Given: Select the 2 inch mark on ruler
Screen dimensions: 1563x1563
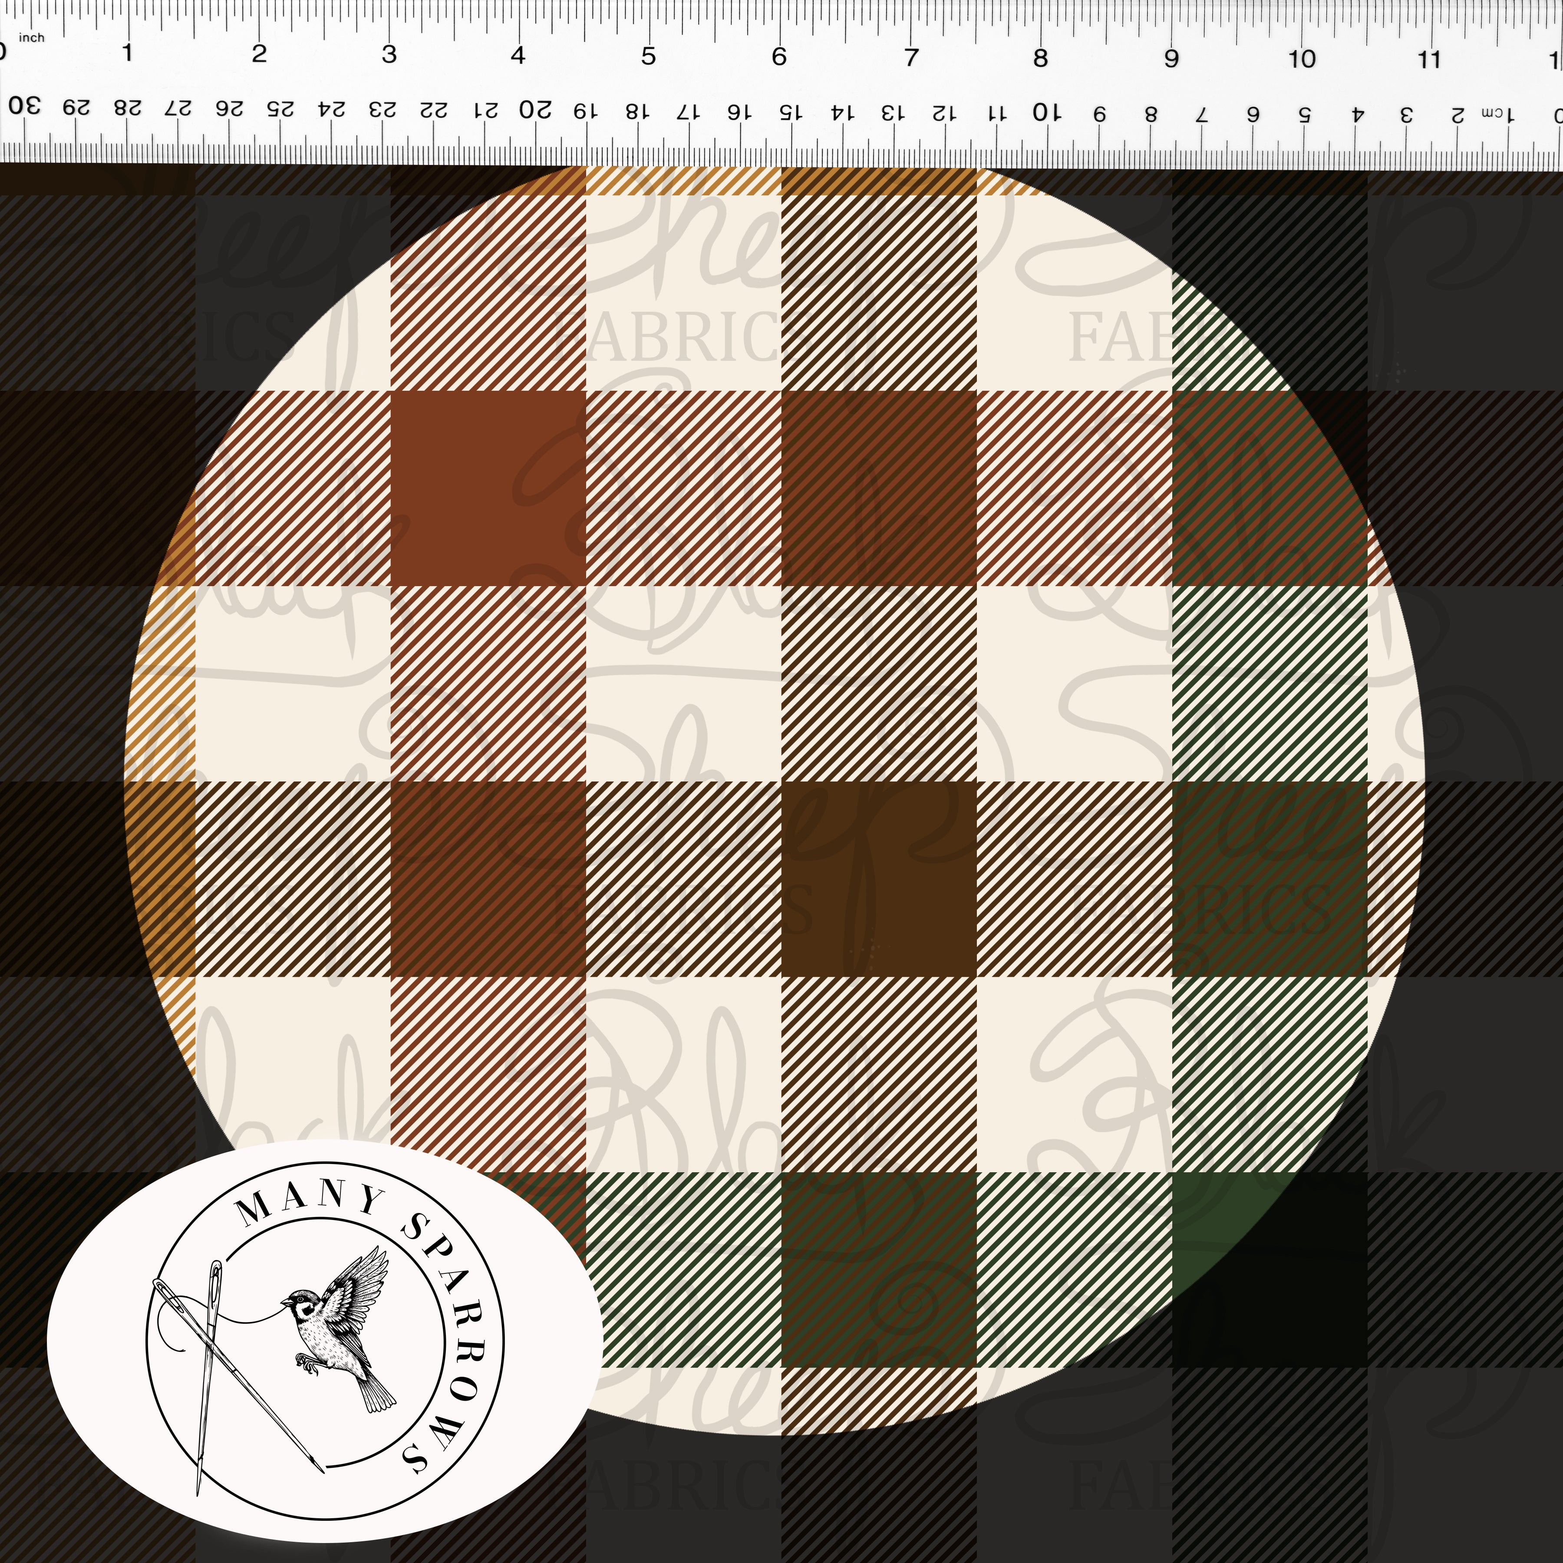Looking at the screenshot, I should (x=259, y=53).
